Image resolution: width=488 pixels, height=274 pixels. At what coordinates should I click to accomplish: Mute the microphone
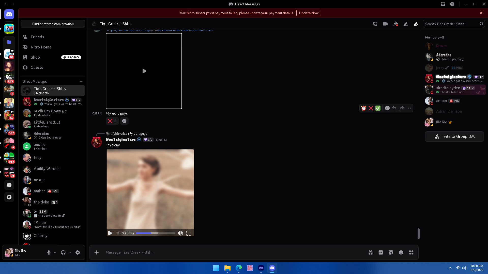(x=49, y=252)
